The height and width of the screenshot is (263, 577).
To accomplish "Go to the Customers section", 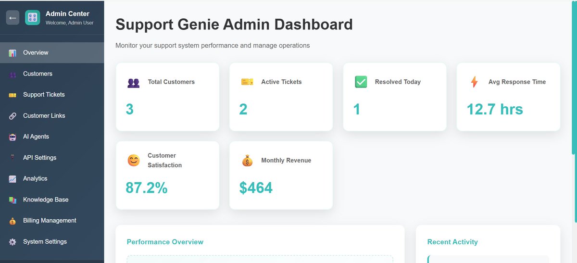I will click(52, 74).
